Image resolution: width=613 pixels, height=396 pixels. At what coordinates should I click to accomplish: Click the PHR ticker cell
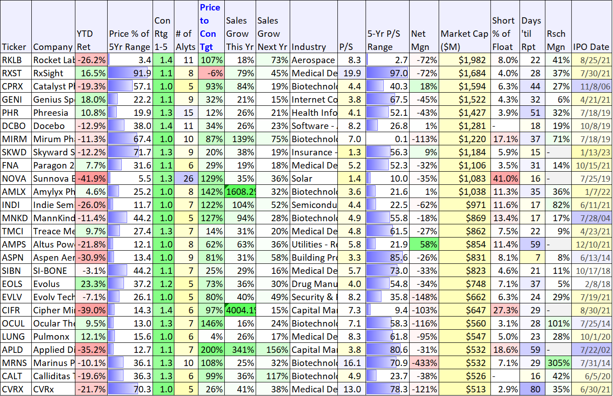(16, 113)
